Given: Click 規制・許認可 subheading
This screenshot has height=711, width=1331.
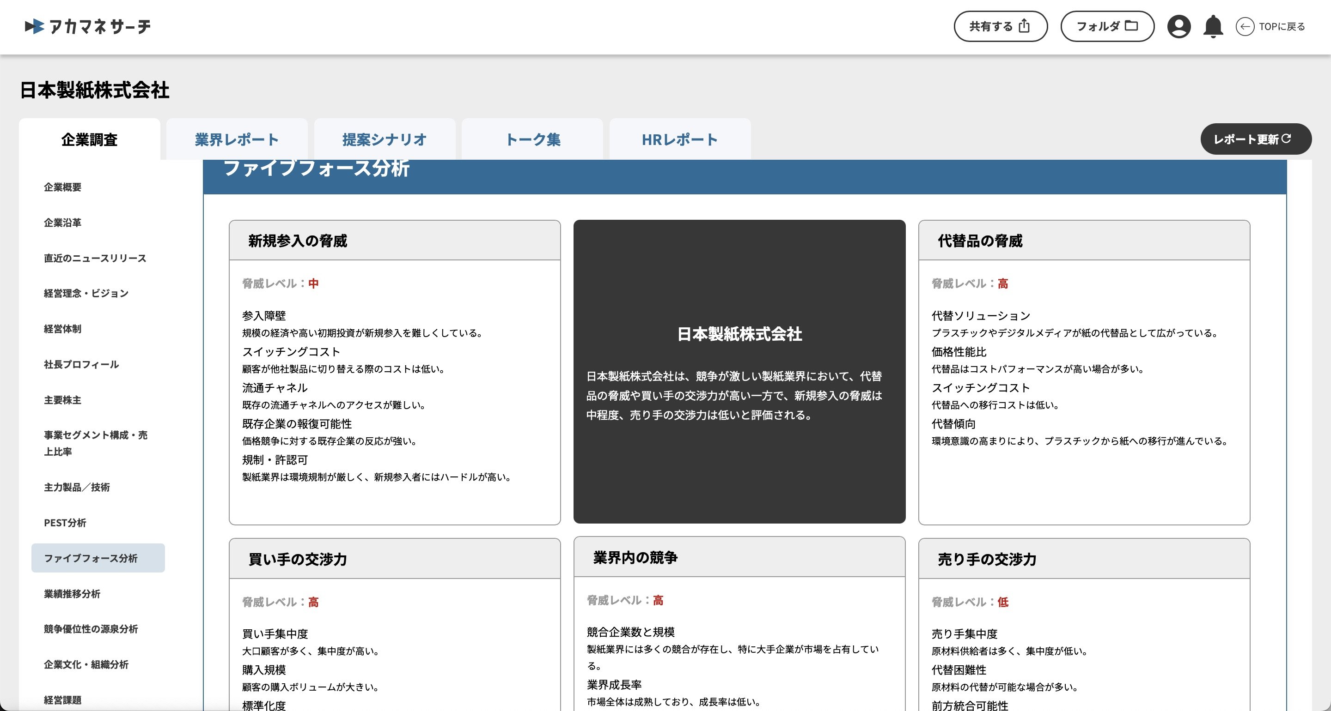Looking at the screenshot, I should pos(275,459).
